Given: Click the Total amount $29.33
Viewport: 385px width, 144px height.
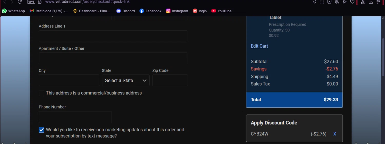Looking at the screenshot, I should 331,100.
